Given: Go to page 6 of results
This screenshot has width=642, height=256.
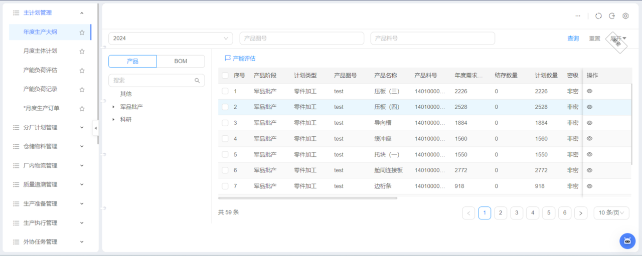Looking at the screenshot, I should click(x=565, y=213).
